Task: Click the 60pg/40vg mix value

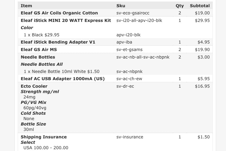Action: [35, 108]
